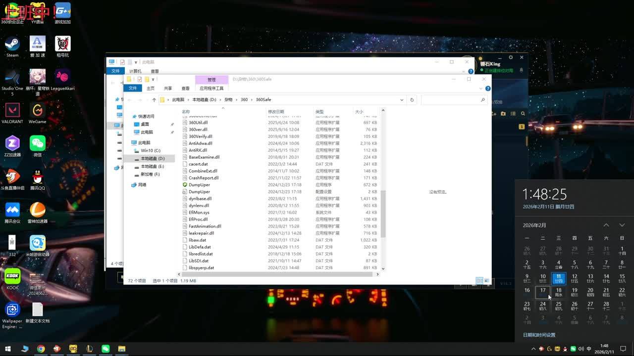Viewport: 634px width, 356px height.
Task: Open the 文件 menu in File Explorer
Action: click(x=133, y=88)
